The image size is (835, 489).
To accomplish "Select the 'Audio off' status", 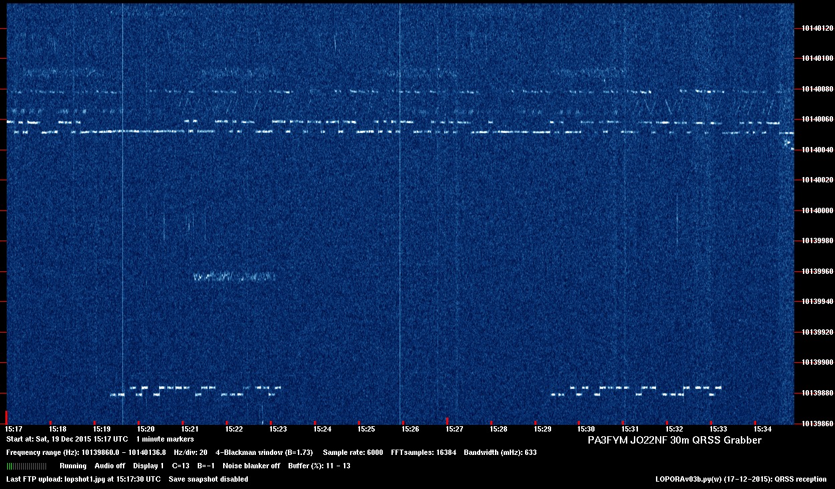I will click(110, 466).
